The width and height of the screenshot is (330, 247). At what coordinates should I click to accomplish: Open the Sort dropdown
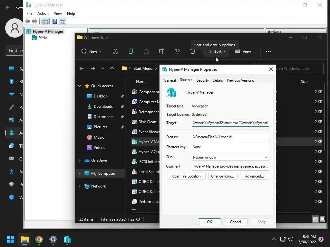pyautogui.click(x=216, y=51)
